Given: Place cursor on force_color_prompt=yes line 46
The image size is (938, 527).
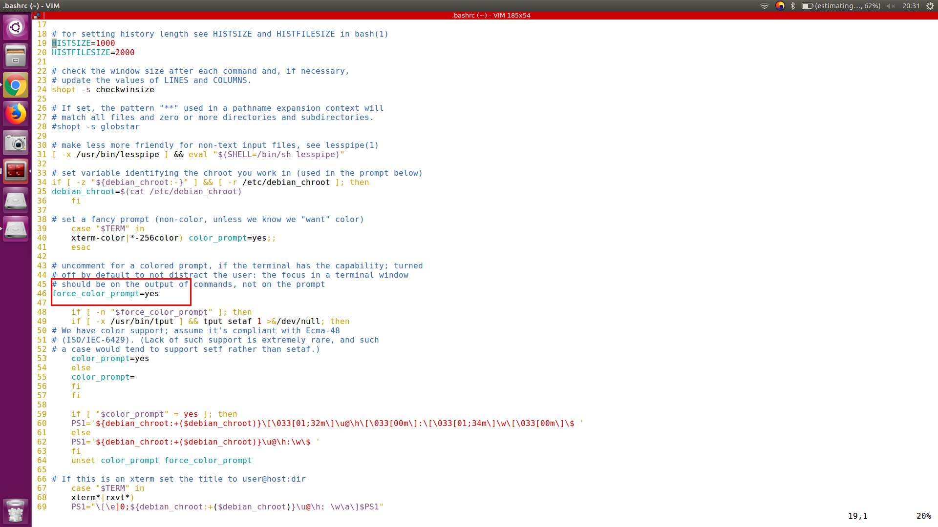Looking at the screenshot, I should coord(106,294).
